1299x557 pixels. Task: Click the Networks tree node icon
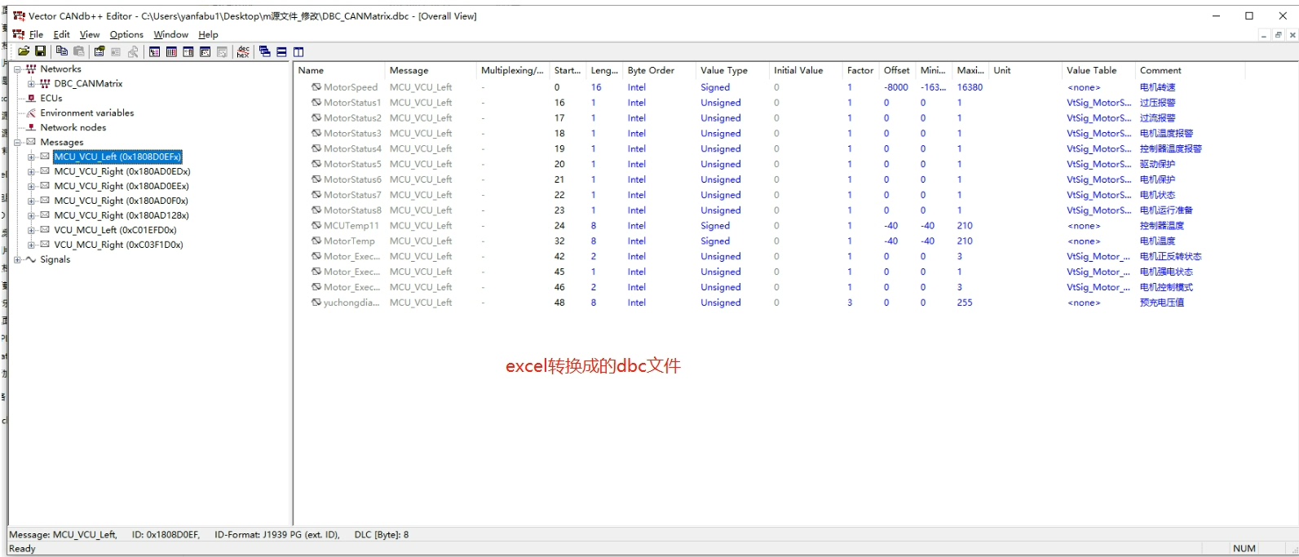[31, 69]
